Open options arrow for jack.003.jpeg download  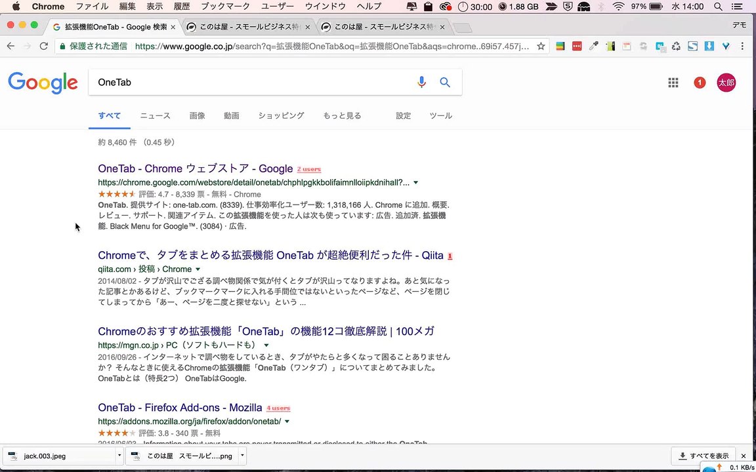pos(119,456)
